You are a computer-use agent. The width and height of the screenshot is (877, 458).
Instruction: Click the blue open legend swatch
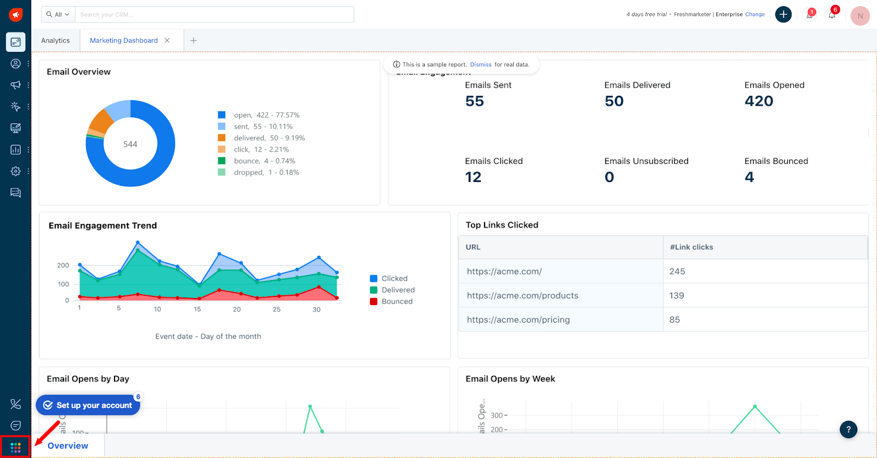tap(222, 115)
